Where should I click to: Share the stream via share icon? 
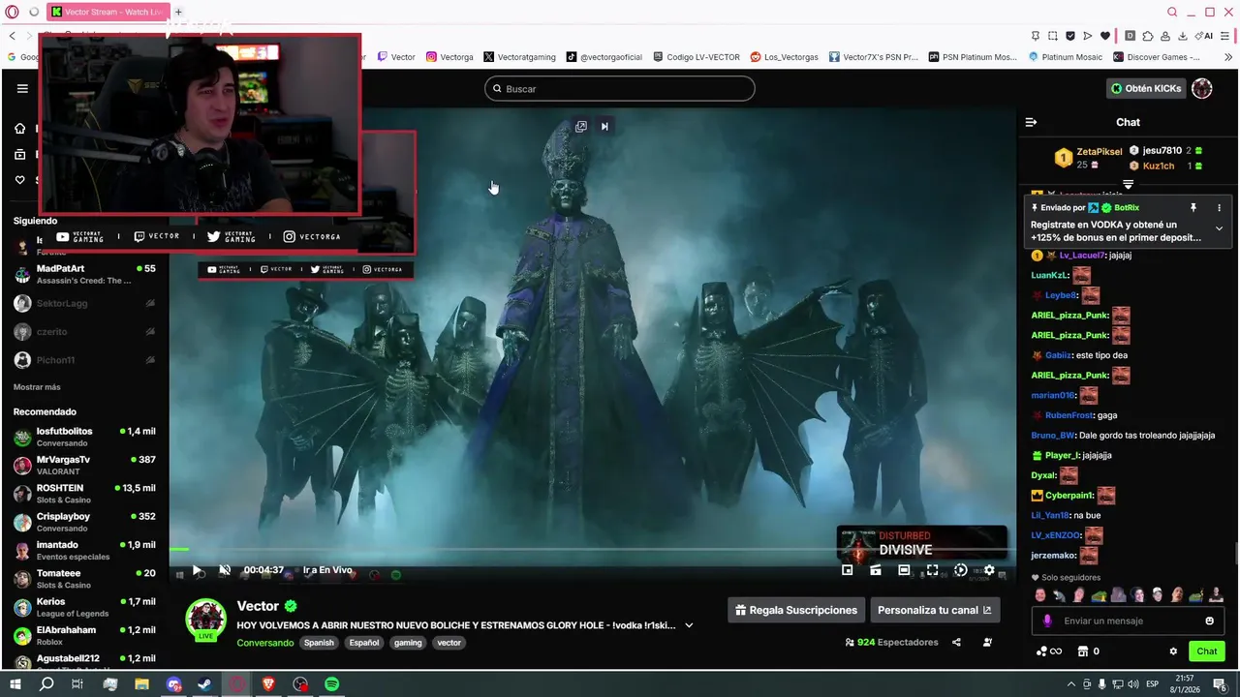point(956,642)
